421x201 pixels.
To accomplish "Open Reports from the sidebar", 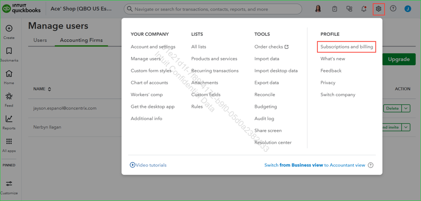I will pos(9,120).
